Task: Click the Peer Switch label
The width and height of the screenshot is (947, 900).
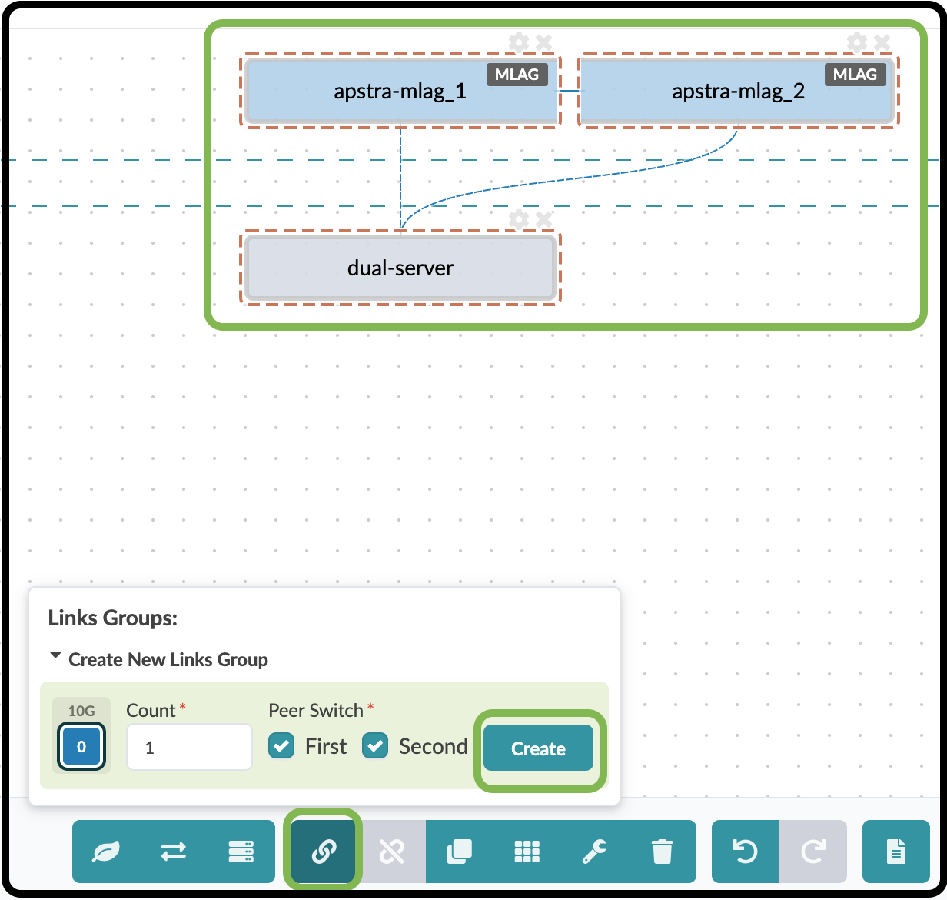Action: pos(316,711)
